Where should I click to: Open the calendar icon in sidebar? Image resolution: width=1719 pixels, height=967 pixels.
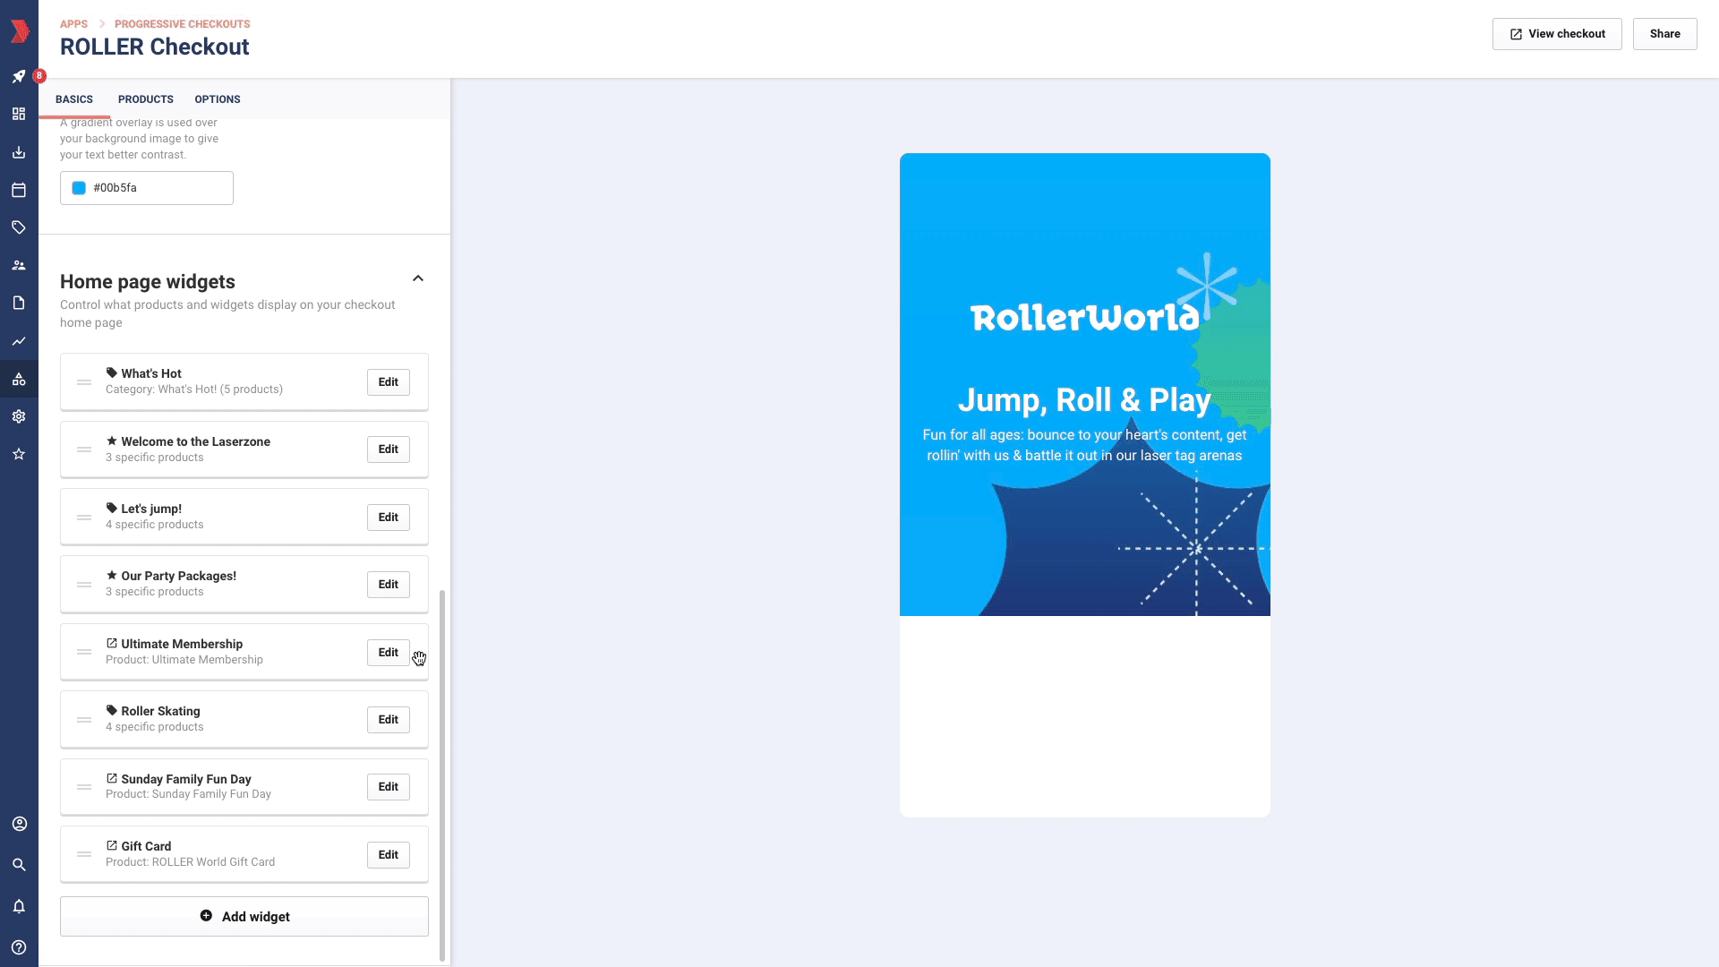[19, 190]
